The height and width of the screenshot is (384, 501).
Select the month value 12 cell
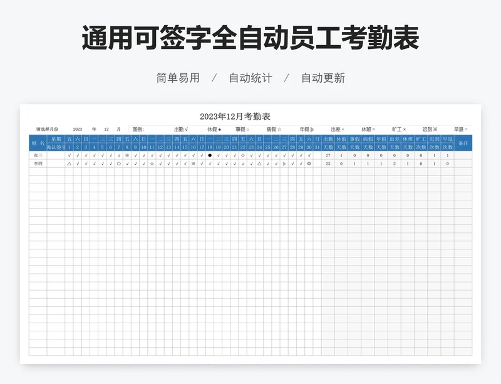coord(106,129)
